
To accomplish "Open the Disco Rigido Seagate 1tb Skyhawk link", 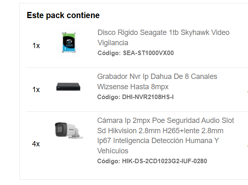I will pos(164,37).
